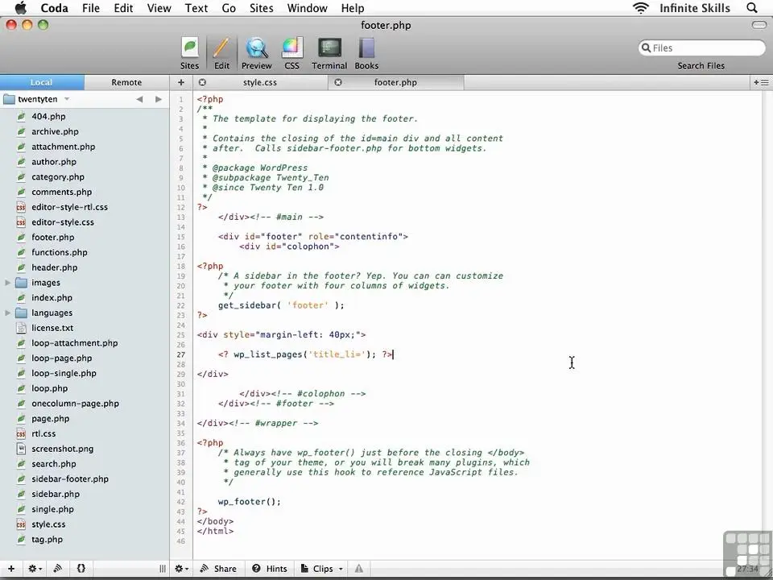Viewport: 773px width, 580px height.
Task: Click the Spotlight magnifier in menu bar
Action: coord(752,8)
